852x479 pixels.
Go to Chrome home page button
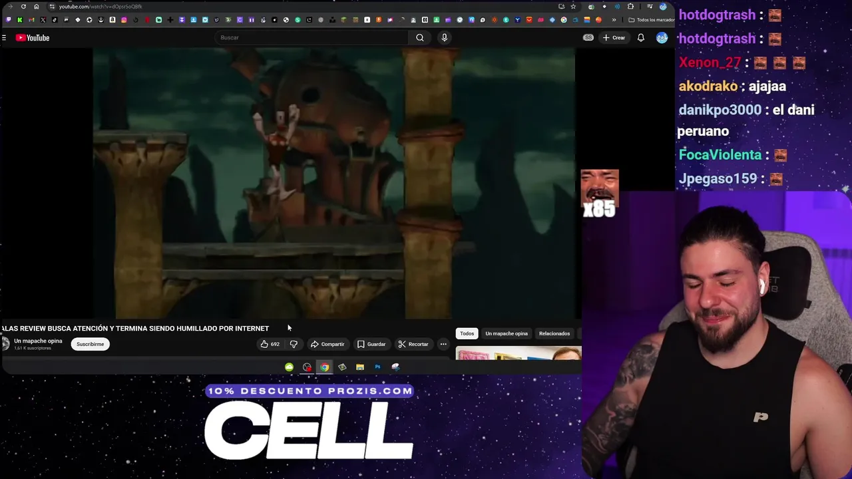[37, 7]
